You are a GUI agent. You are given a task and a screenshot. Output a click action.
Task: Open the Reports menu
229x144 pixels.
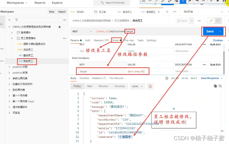(x=40, y=3)
